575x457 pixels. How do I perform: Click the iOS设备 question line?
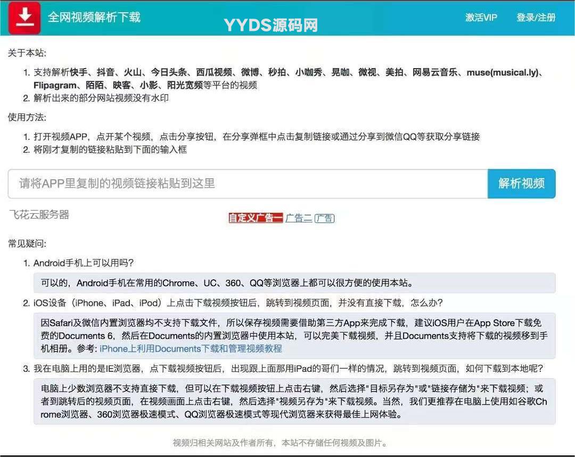[238, 303]
